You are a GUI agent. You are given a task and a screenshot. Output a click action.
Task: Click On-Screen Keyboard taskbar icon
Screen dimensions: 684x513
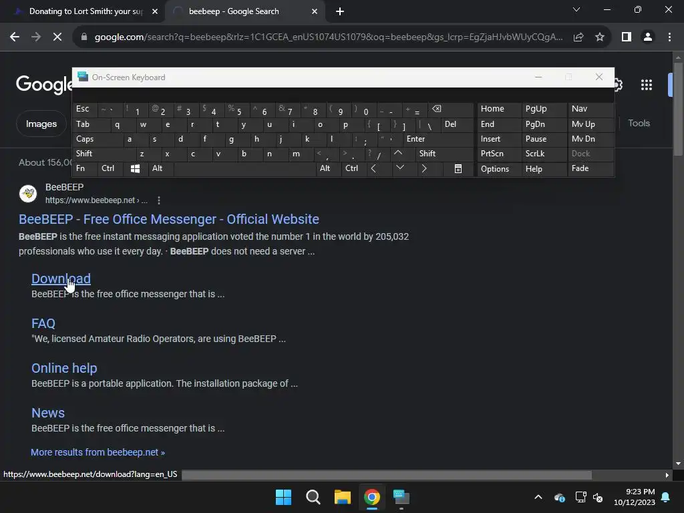(x=401, y=497)
